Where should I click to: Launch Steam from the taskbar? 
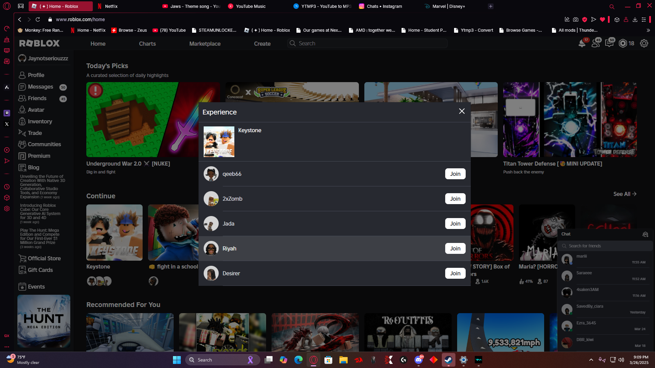448,360
